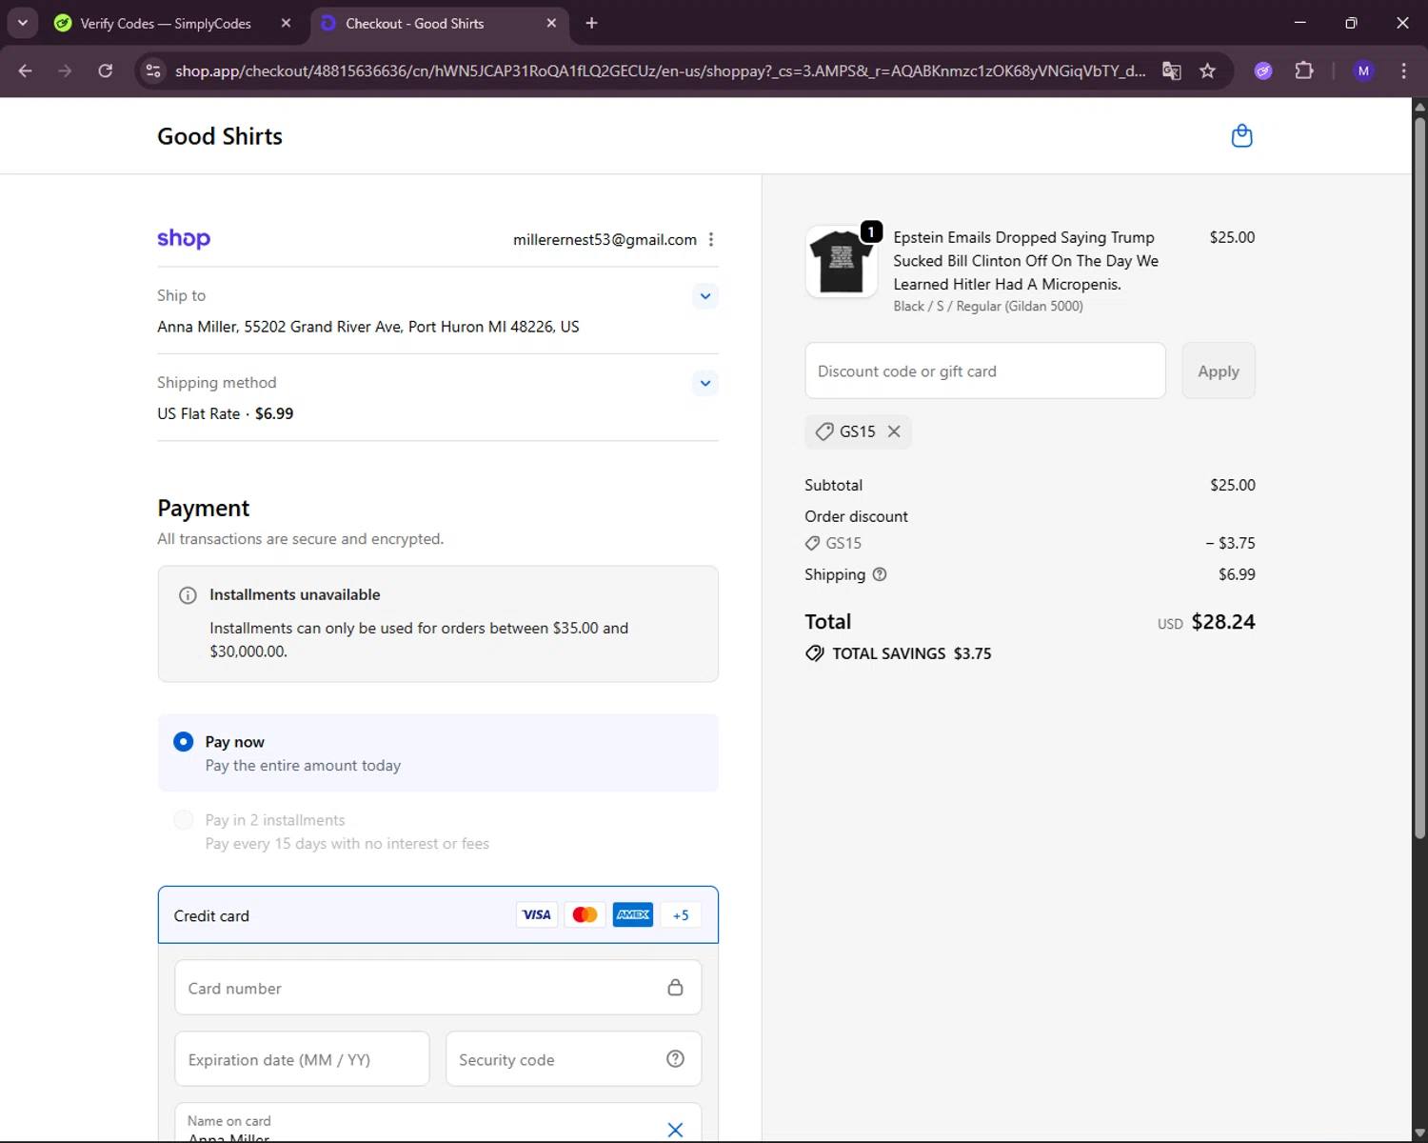The image size is (1428, 1143).
Task: Expand the Ship to address dropdown
Action: (x=705, y=296)
